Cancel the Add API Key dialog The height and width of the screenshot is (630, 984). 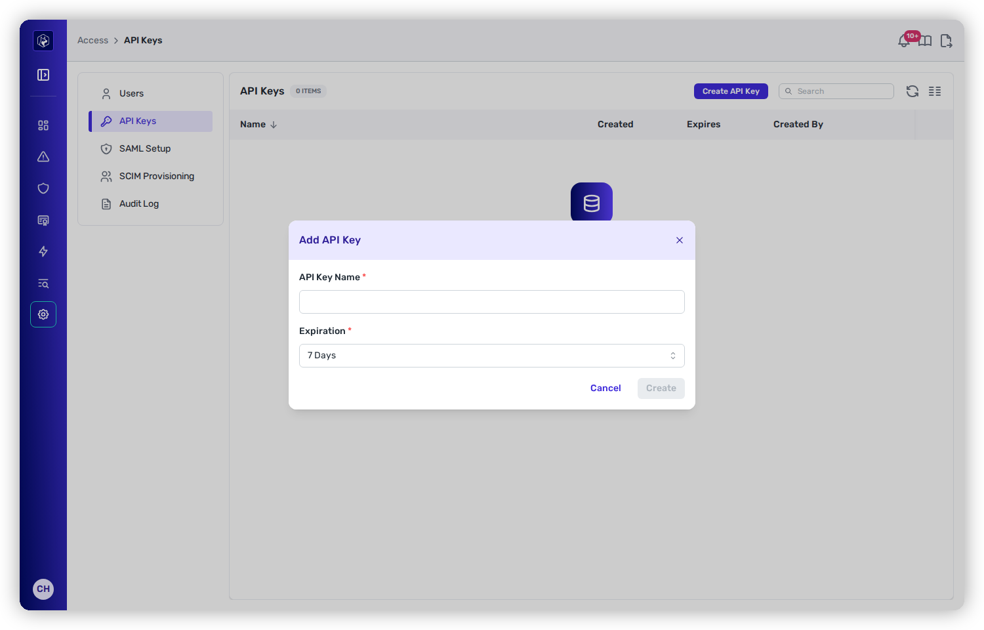(x=605, y=388)
